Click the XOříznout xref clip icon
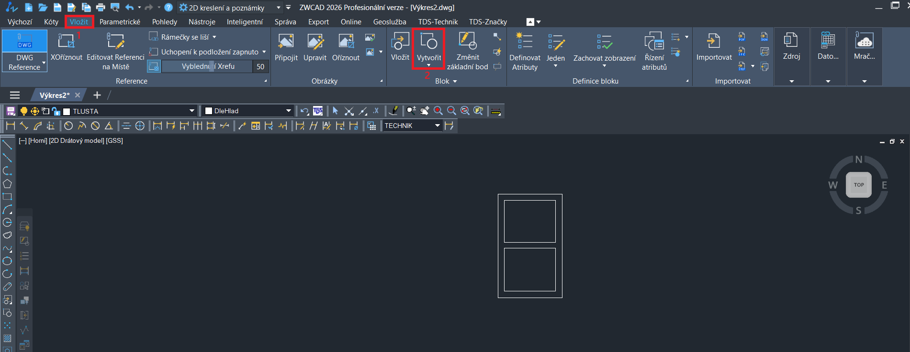The image size is (910, 352). [66, 42]
